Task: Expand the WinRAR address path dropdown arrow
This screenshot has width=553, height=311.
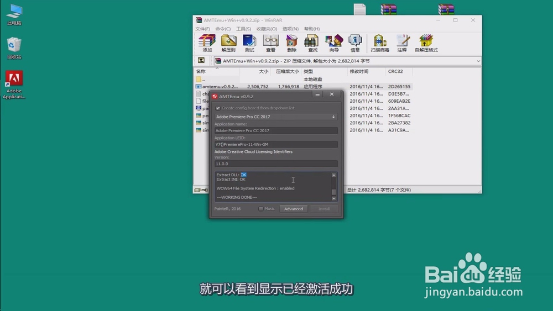Action: pyautogui.click(x=478, y=61)
